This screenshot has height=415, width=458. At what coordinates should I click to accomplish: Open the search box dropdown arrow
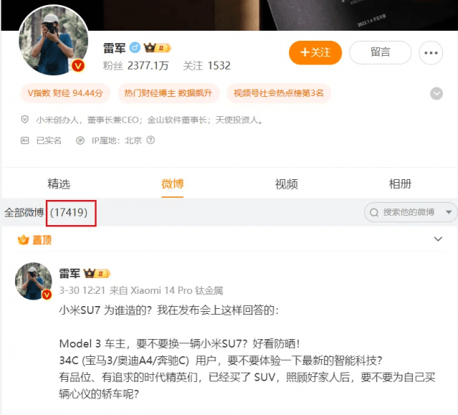tap(449, 212)
